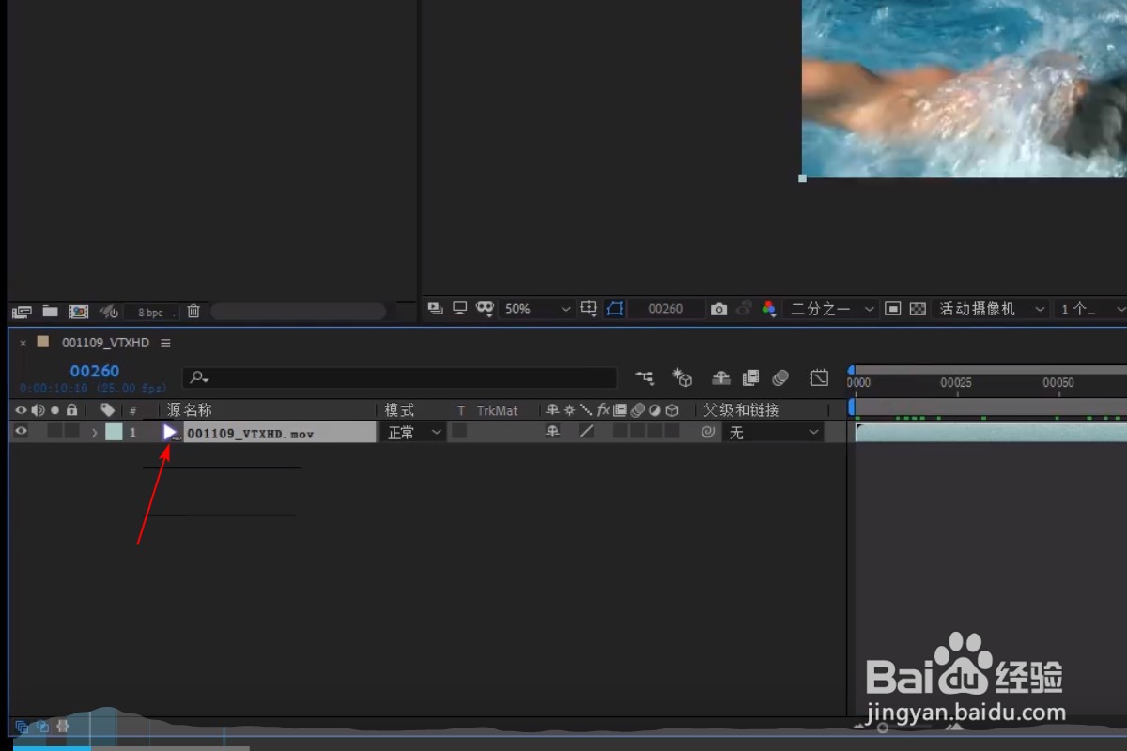Expand layer 1 properties with chevron
Image resolution: width=1127 pixels, height=751 pixels.
(x=94, y=433)
